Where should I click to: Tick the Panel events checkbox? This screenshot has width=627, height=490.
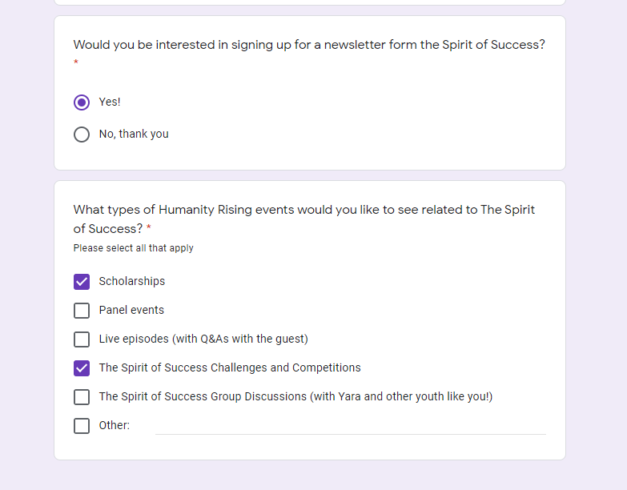[82, 311]
